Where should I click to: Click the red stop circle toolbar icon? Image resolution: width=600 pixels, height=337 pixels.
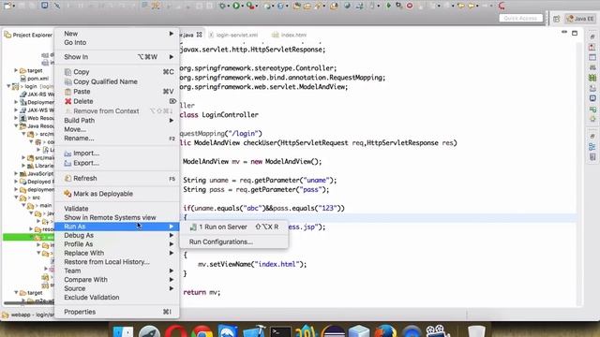(x=410, y=6)
